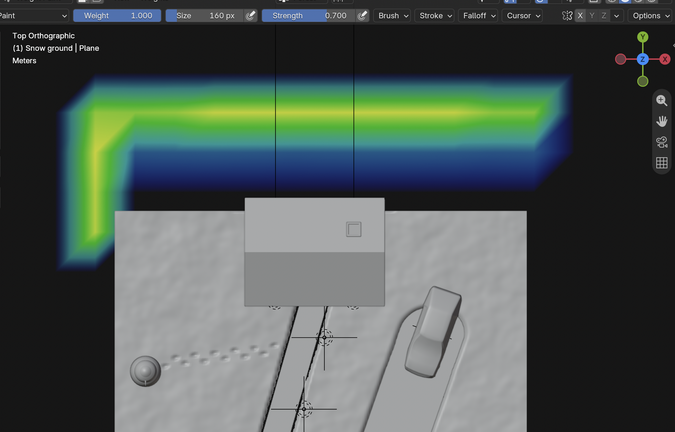Open the Brush dropdown
Image resolution: width=675 pixels, height=432 pixels.
click(x=392, y=16)
